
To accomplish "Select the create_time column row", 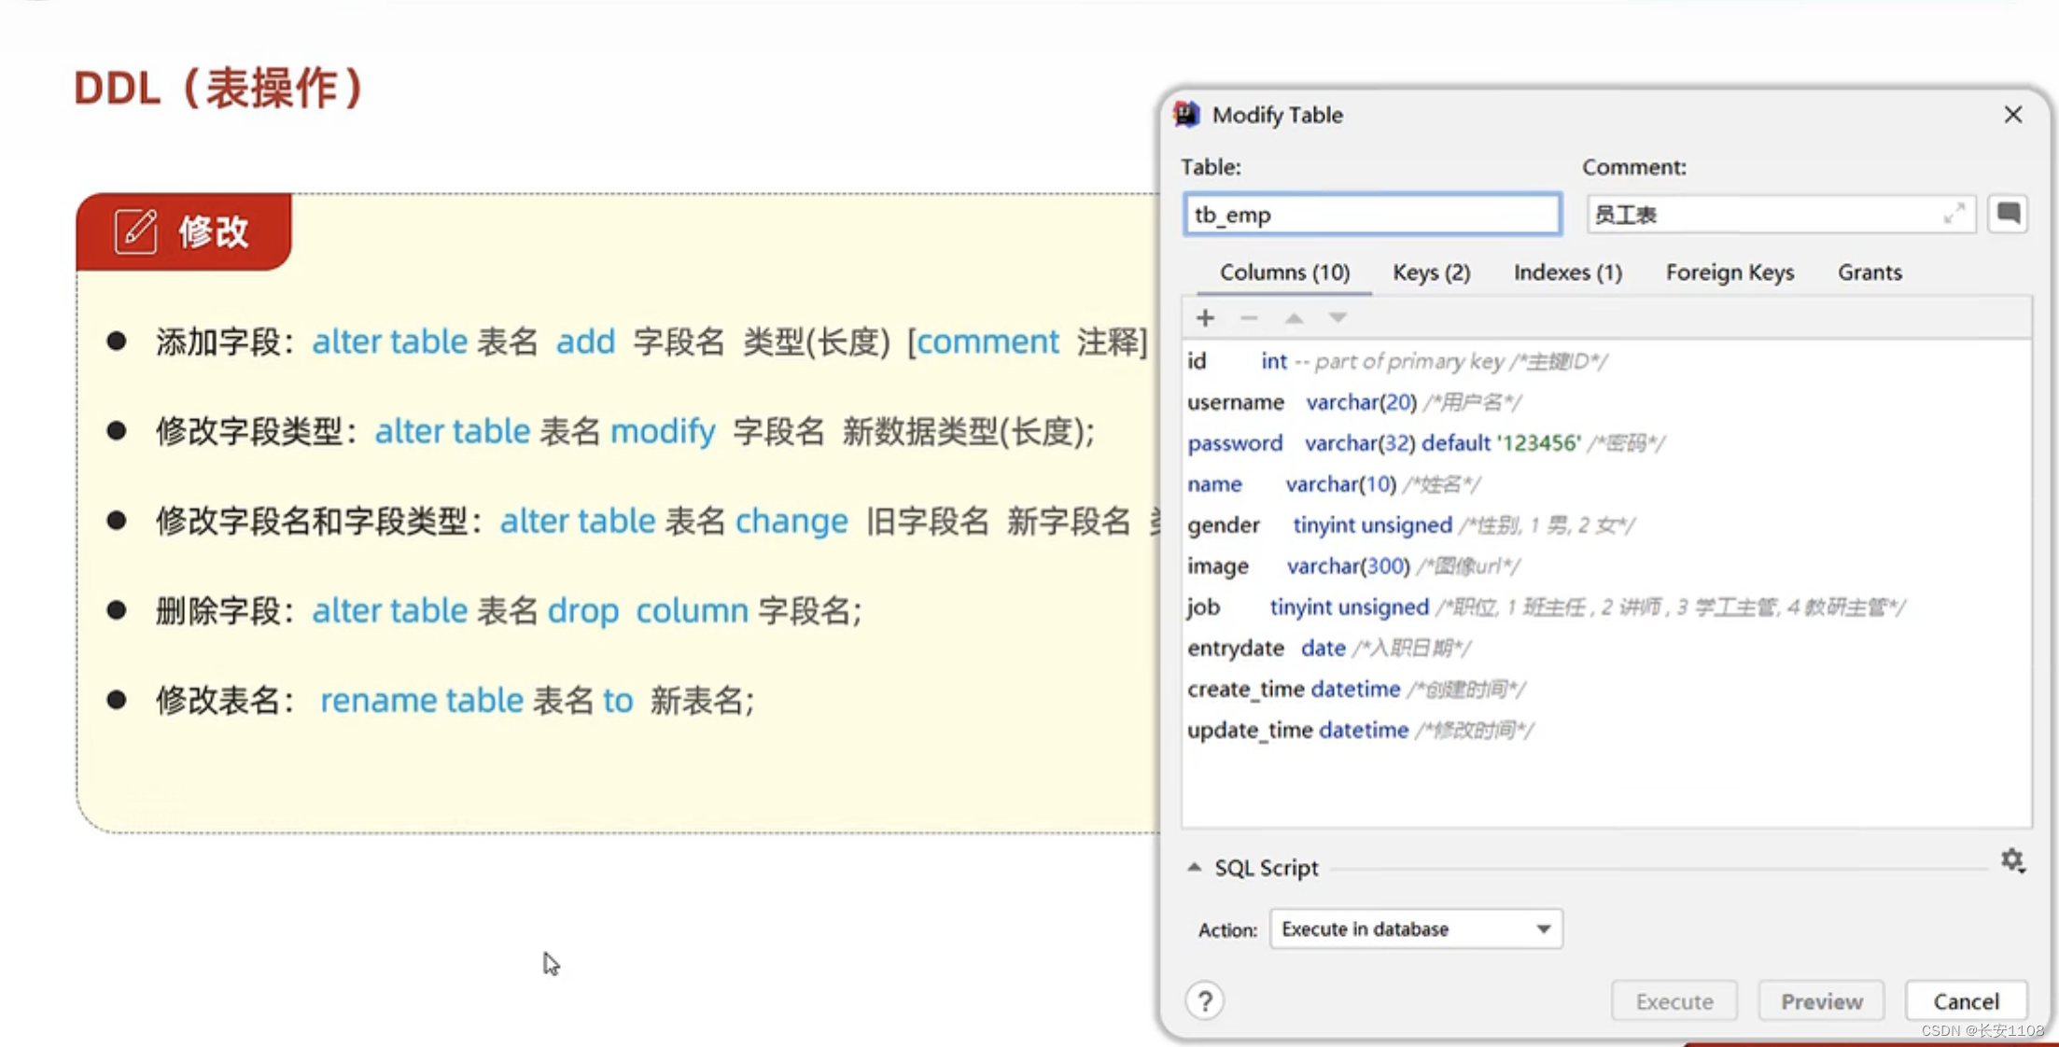I will (x=1605, y=690).
